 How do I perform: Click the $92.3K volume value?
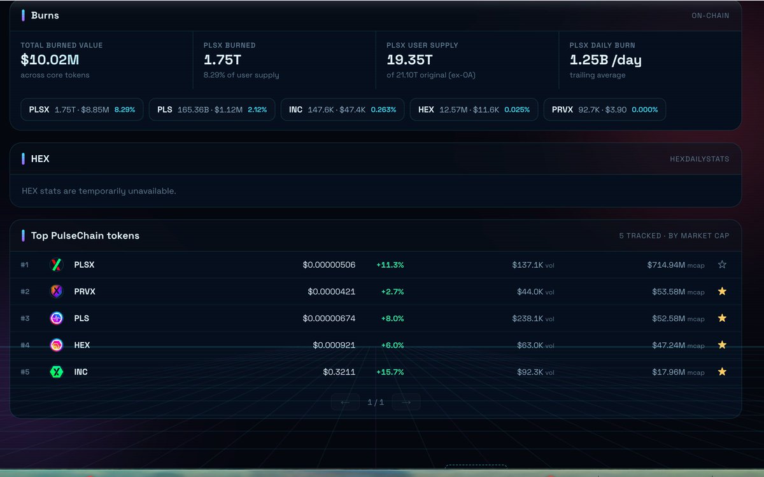click(x=530, y=371)
